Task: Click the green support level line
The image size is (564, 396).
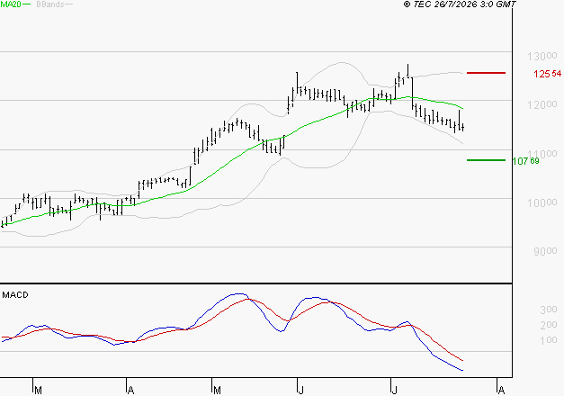Action: [486, 160]
